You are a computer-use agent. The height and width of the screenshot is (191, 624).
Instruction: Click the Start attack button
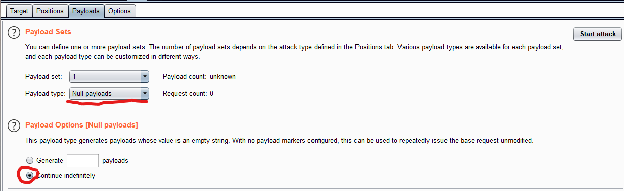(598, 34)
